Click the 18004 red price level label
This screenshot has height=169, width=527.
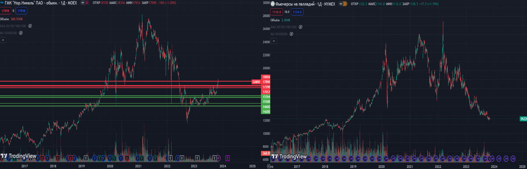pos(265,77)
